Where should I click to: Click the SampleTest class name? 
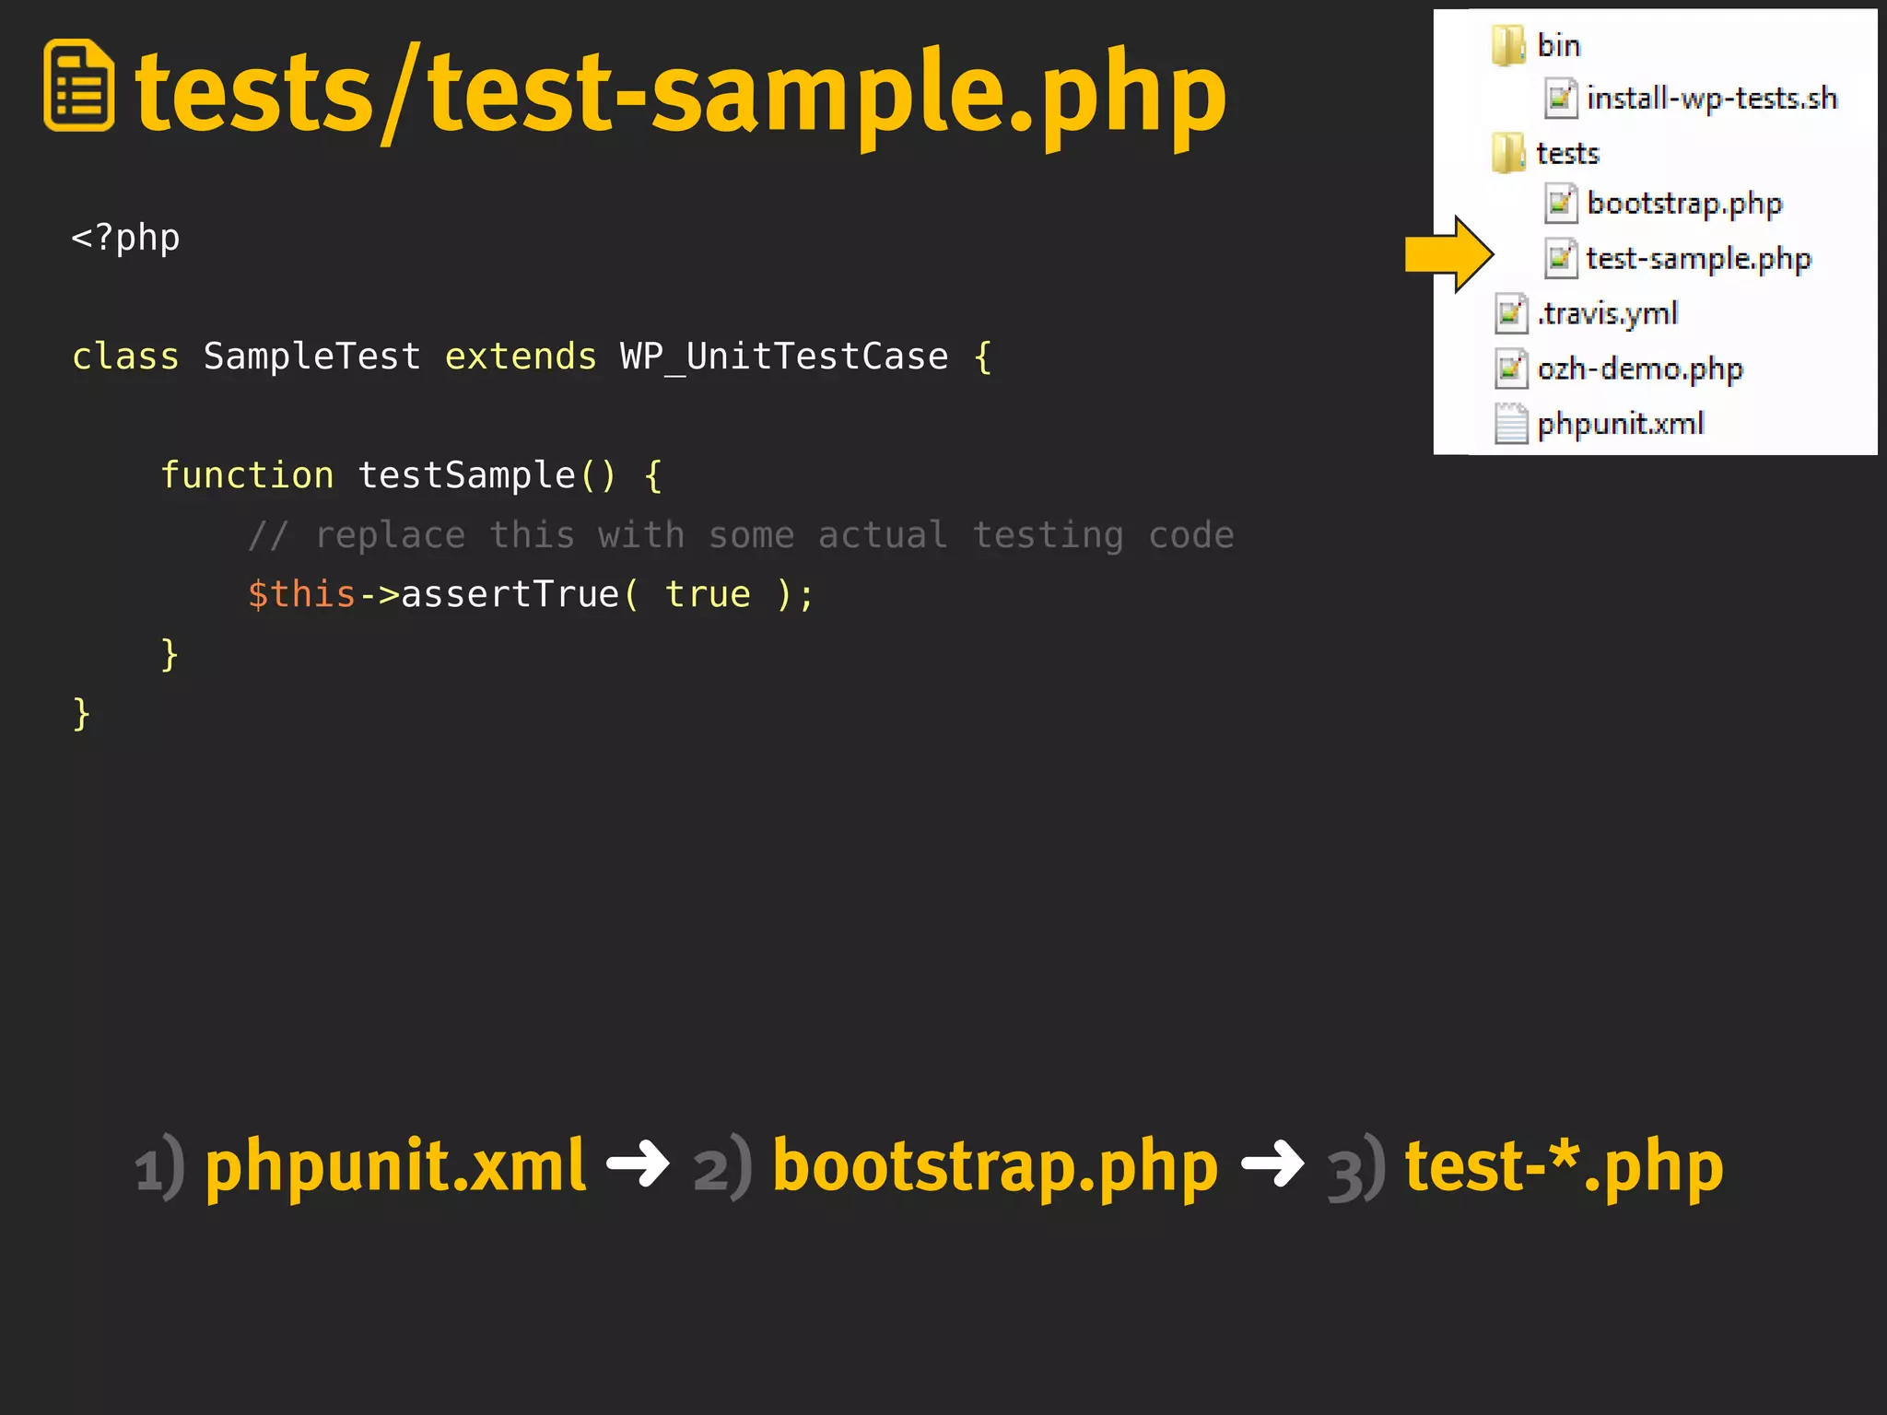pyautogui.click(x=312, y=357)
